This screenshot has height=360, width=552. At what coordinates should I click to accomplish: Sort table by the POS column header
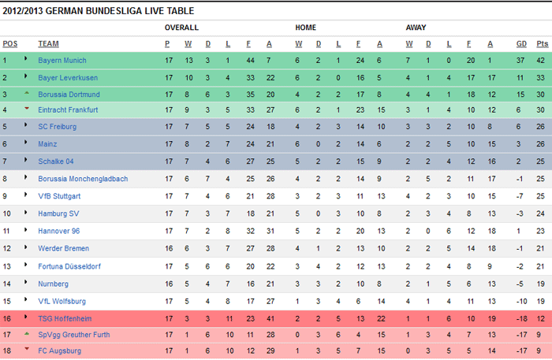(9, 44)
